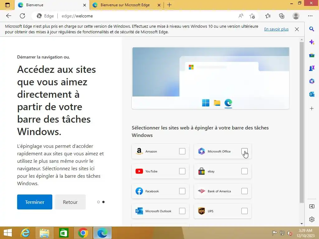Open sidebar Games chess icon
The width and height of the screenshot is (319, 239).
click(312, 68)
